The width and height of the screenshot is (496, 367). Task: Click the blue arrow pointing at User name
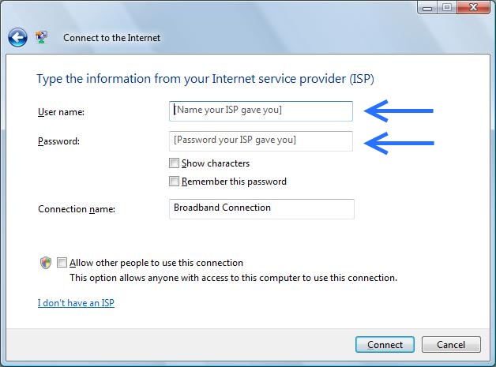point(400,111)
